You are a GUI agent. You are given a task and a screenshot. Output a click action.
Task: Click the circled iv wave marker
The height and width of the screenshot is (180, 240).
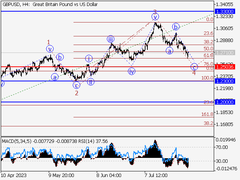pyautogui.click(x=132, y=72)
